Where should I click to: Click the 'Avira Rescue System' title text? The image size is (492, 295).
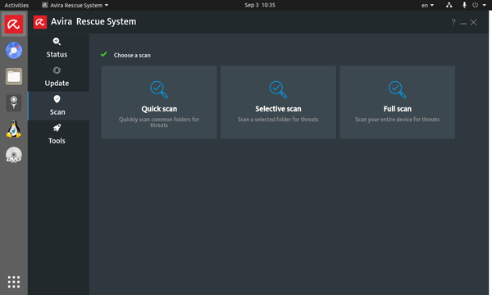(x=93, y=21)
